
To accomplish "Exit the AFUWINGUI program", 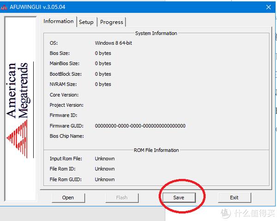I will pyautogui.click(x=234, y=197).
